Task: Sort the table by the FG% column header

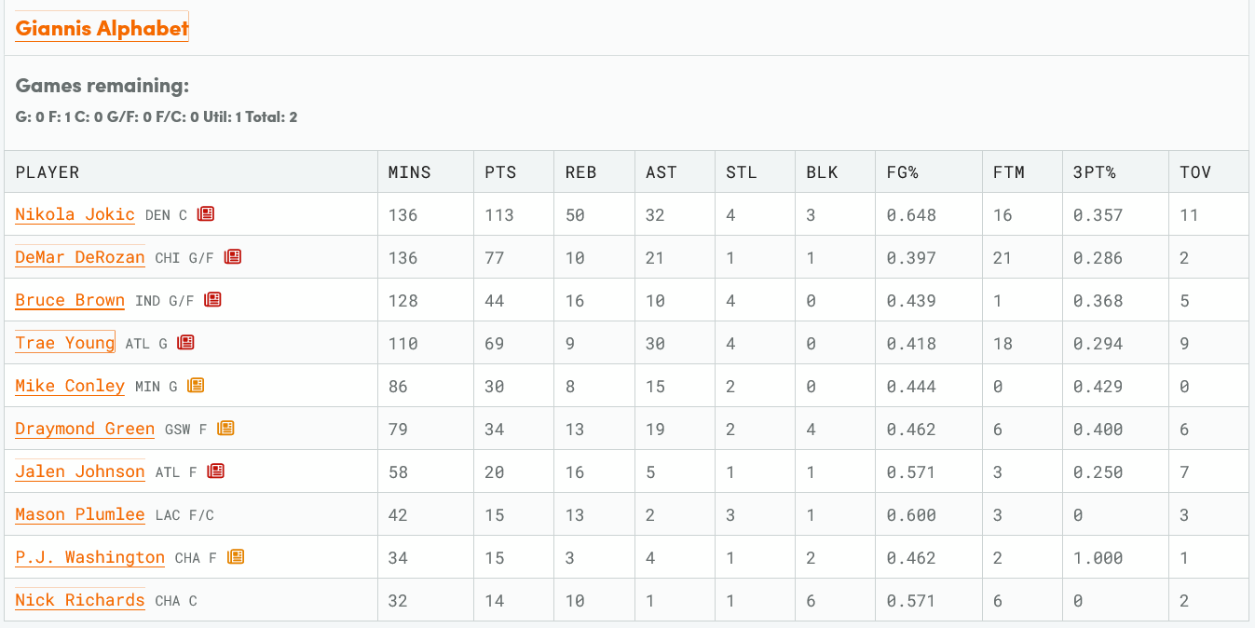Action: [903, 172]
